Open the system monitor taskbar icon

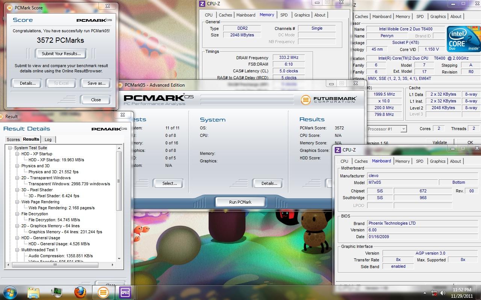57,292
